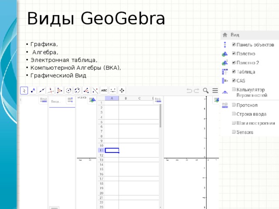The image size is (279, 209).
Task: Select the Perpendicular line tool
Action: (x=51, y=91)
